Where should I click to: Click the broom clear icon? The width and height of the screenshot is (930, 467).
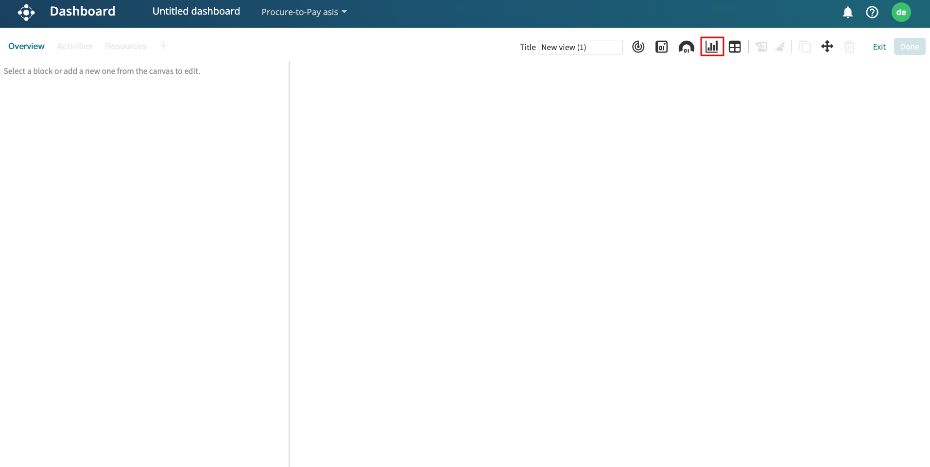coord(780,47)
